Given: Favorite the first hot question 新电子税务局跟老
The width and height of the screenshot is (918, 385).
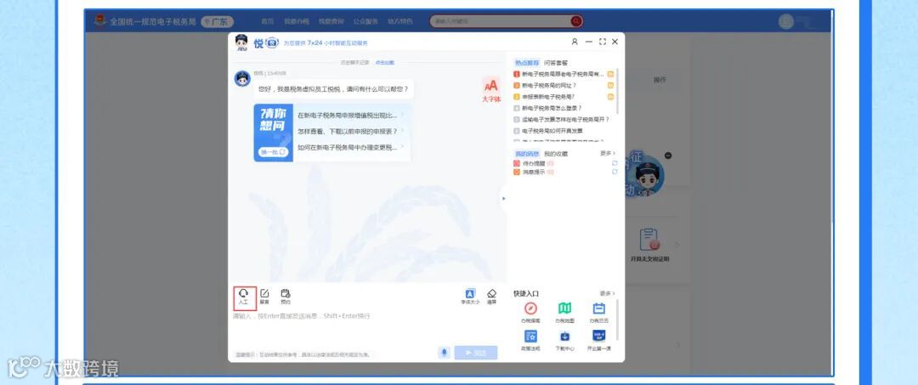Looking at the screenshot, I should click(x=610, y=74).
